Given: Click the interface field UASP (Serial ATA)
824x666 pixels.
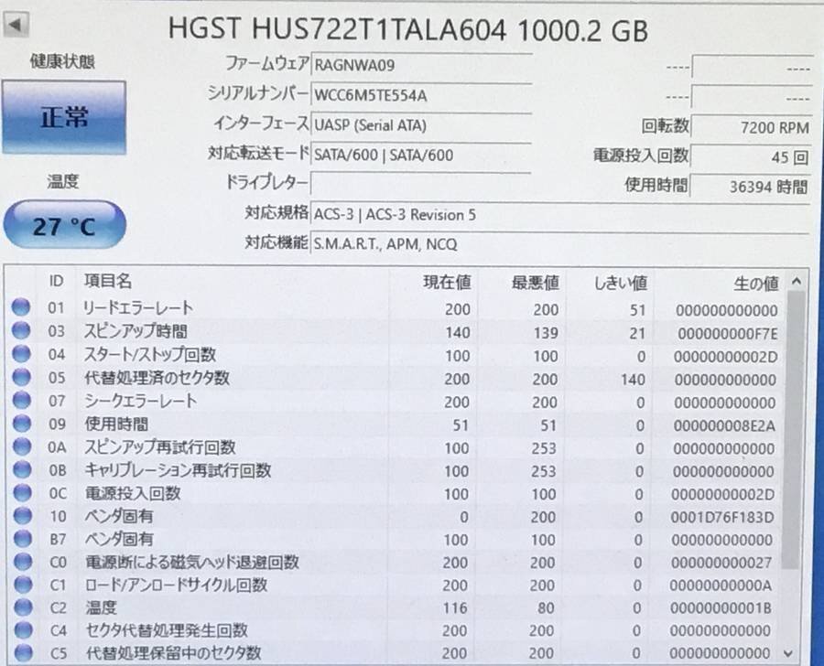Looking at the screenshot, I should click(x=421, y=125).
